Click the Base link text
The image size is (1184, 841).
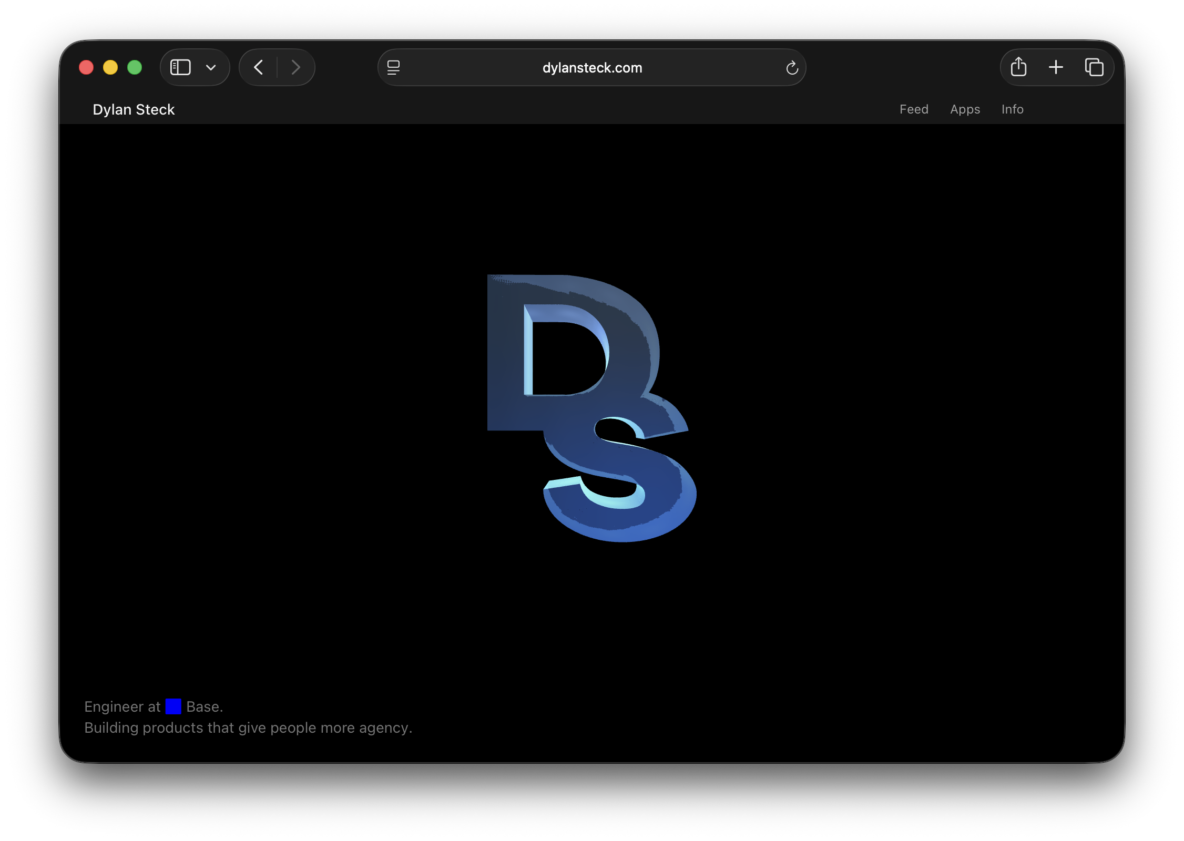pyautogui.click(x=204, y=707)
